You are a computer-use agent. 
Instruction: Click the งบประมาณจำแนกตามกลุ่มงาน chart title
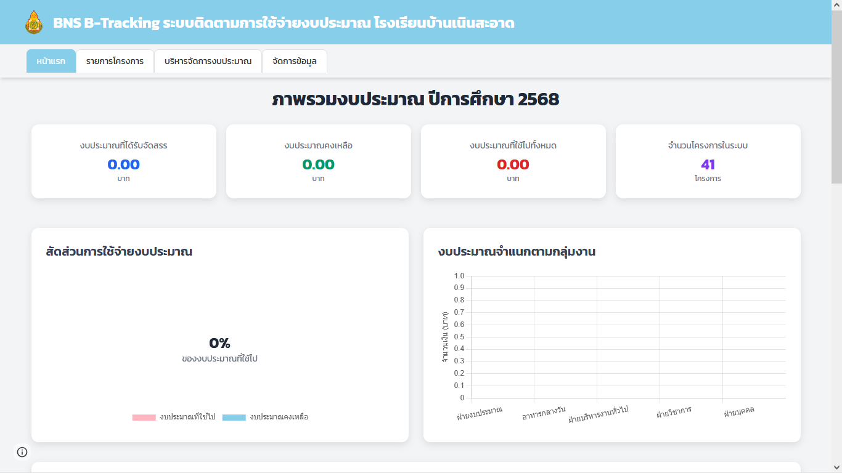[516, 251]
